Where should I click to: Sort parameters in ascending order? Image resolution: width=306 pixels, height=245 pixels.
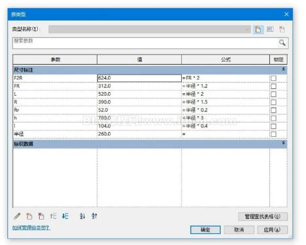83,216
